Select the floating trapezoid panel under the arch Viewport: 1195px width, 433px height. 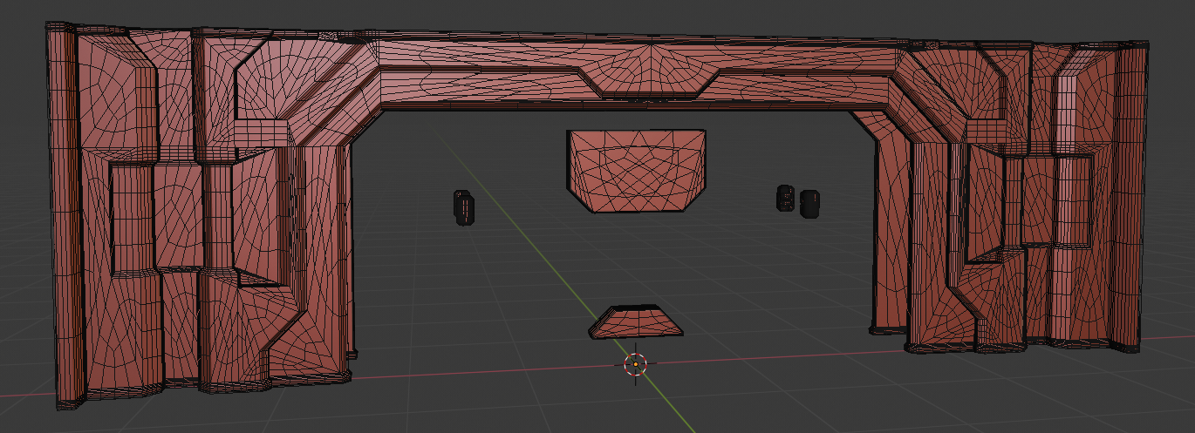point(636,171)
